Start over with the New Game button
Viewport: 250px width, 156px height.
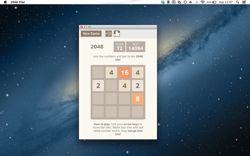click(x=91, y=34)
